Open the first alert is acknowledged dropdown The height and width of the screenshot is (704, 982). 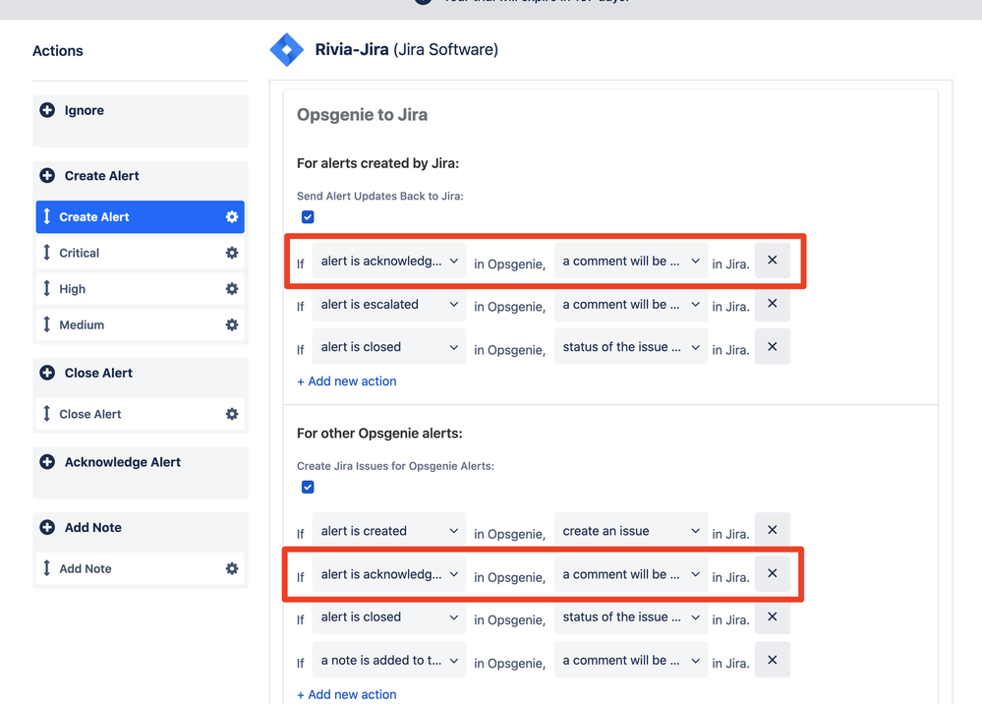point(389,261)
